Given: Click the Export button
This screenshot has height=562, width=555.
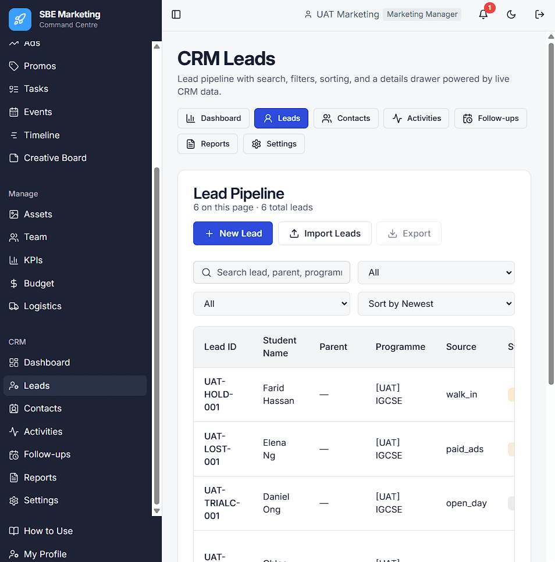Looking at the screenshot, I should (x=409, y=233).
